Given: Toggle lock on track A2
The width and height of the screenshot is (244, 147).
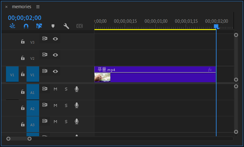Looking at the screenshot, I should coord(23,108).
